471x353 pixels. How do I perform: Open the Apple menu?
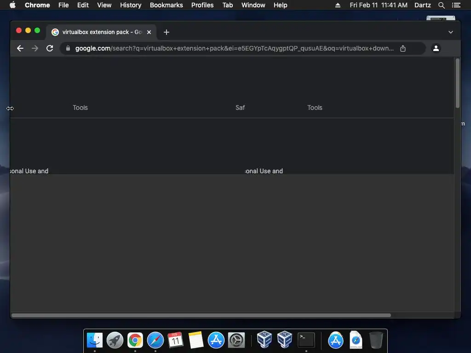(12, 5)
